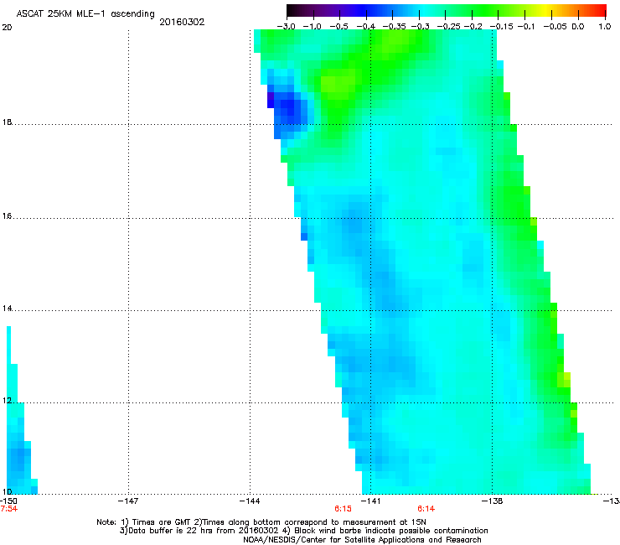620x545 pixels.
Task: Pick the -0.3 color scale label
Action: [x=420, y=27]
